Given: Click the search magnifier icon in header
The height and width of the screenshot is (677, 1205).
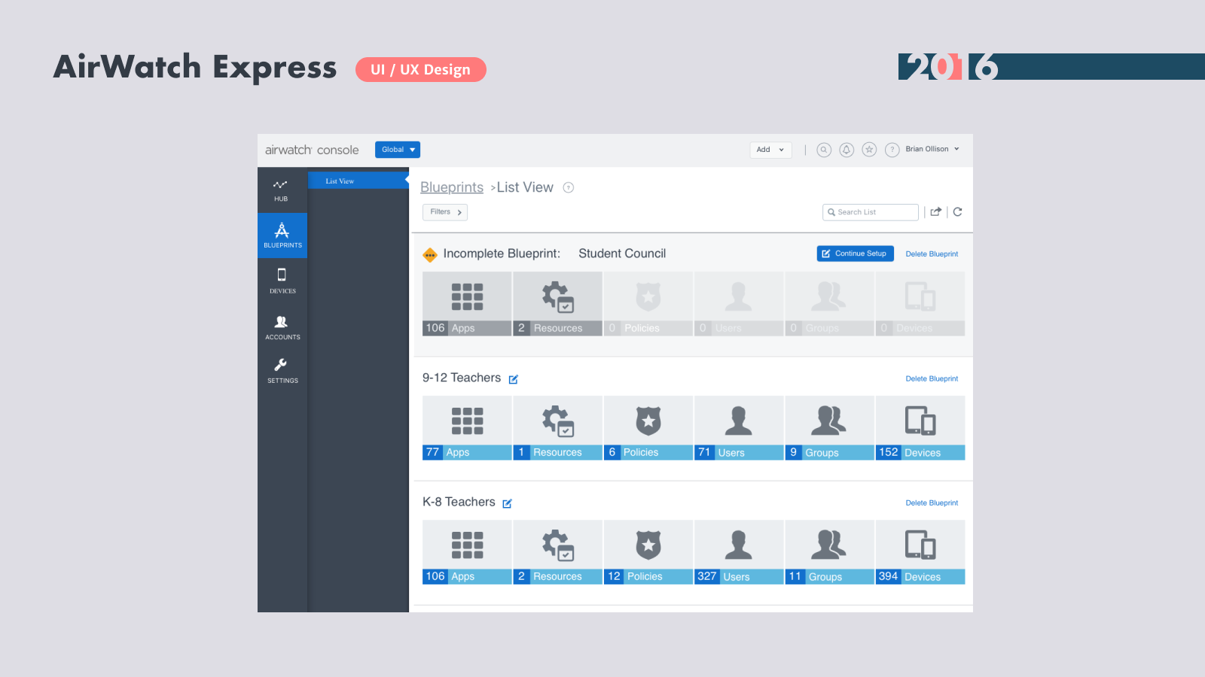Looking at the screenshot, I should (x=824, y=150).
